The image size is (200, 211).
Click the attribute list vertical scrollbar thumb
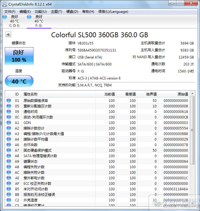[x=192, y=130]
